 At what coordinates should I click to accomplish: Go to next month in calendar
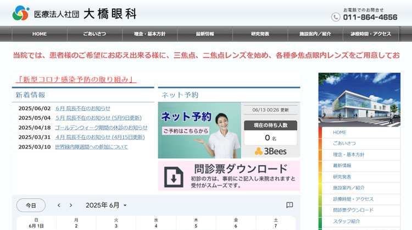click(71, 205)
